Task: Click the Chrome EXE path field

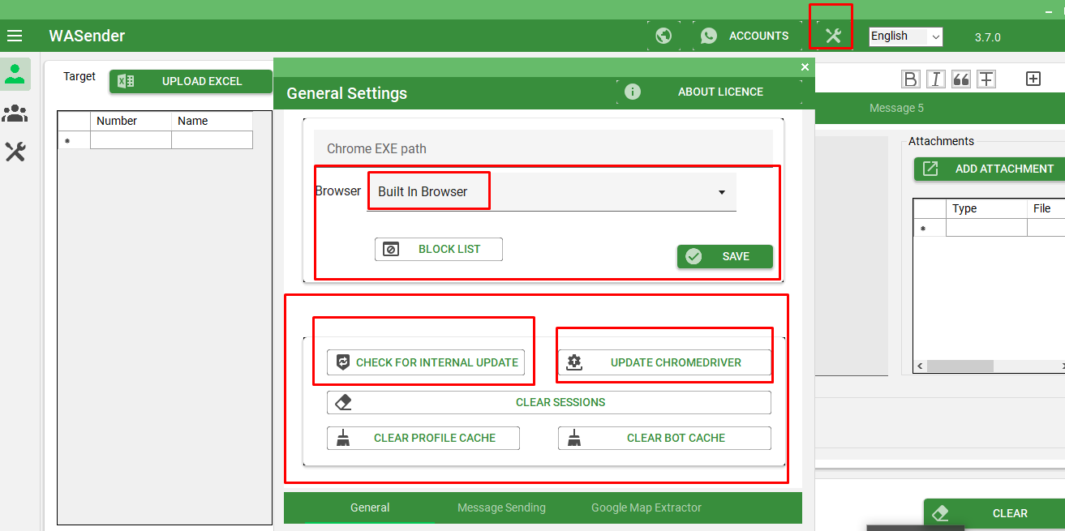Action: (x=543, y=149)
